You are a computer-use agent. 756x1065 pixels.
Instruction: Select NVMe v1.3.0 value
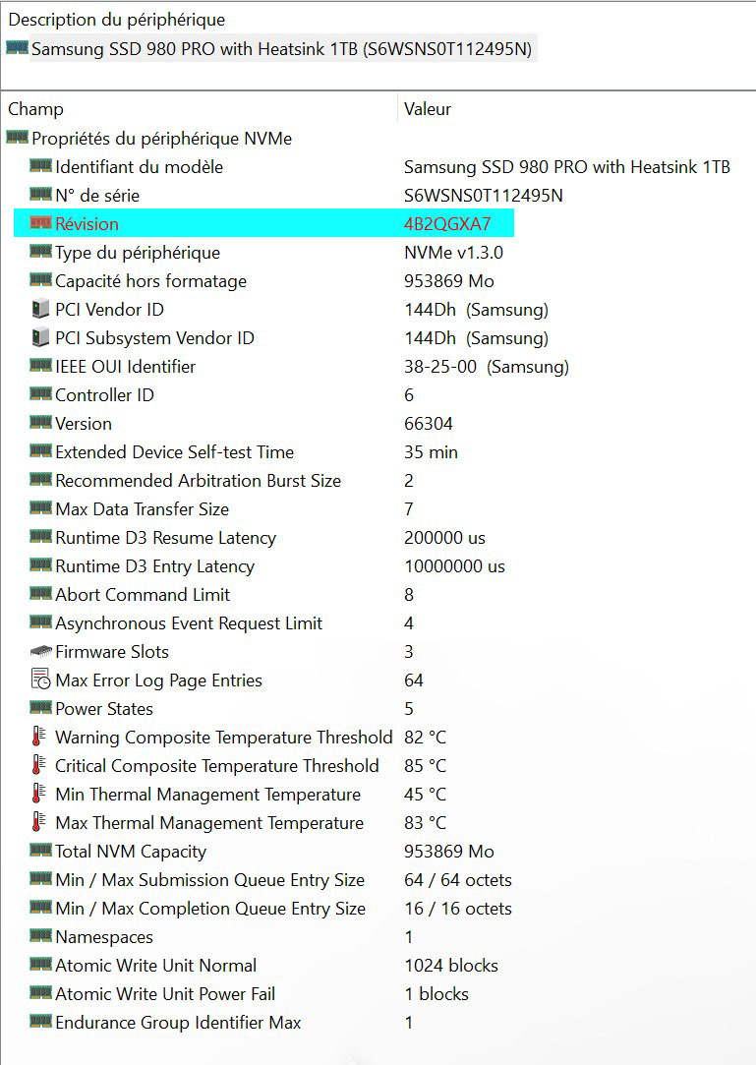(x=453, y=253)
